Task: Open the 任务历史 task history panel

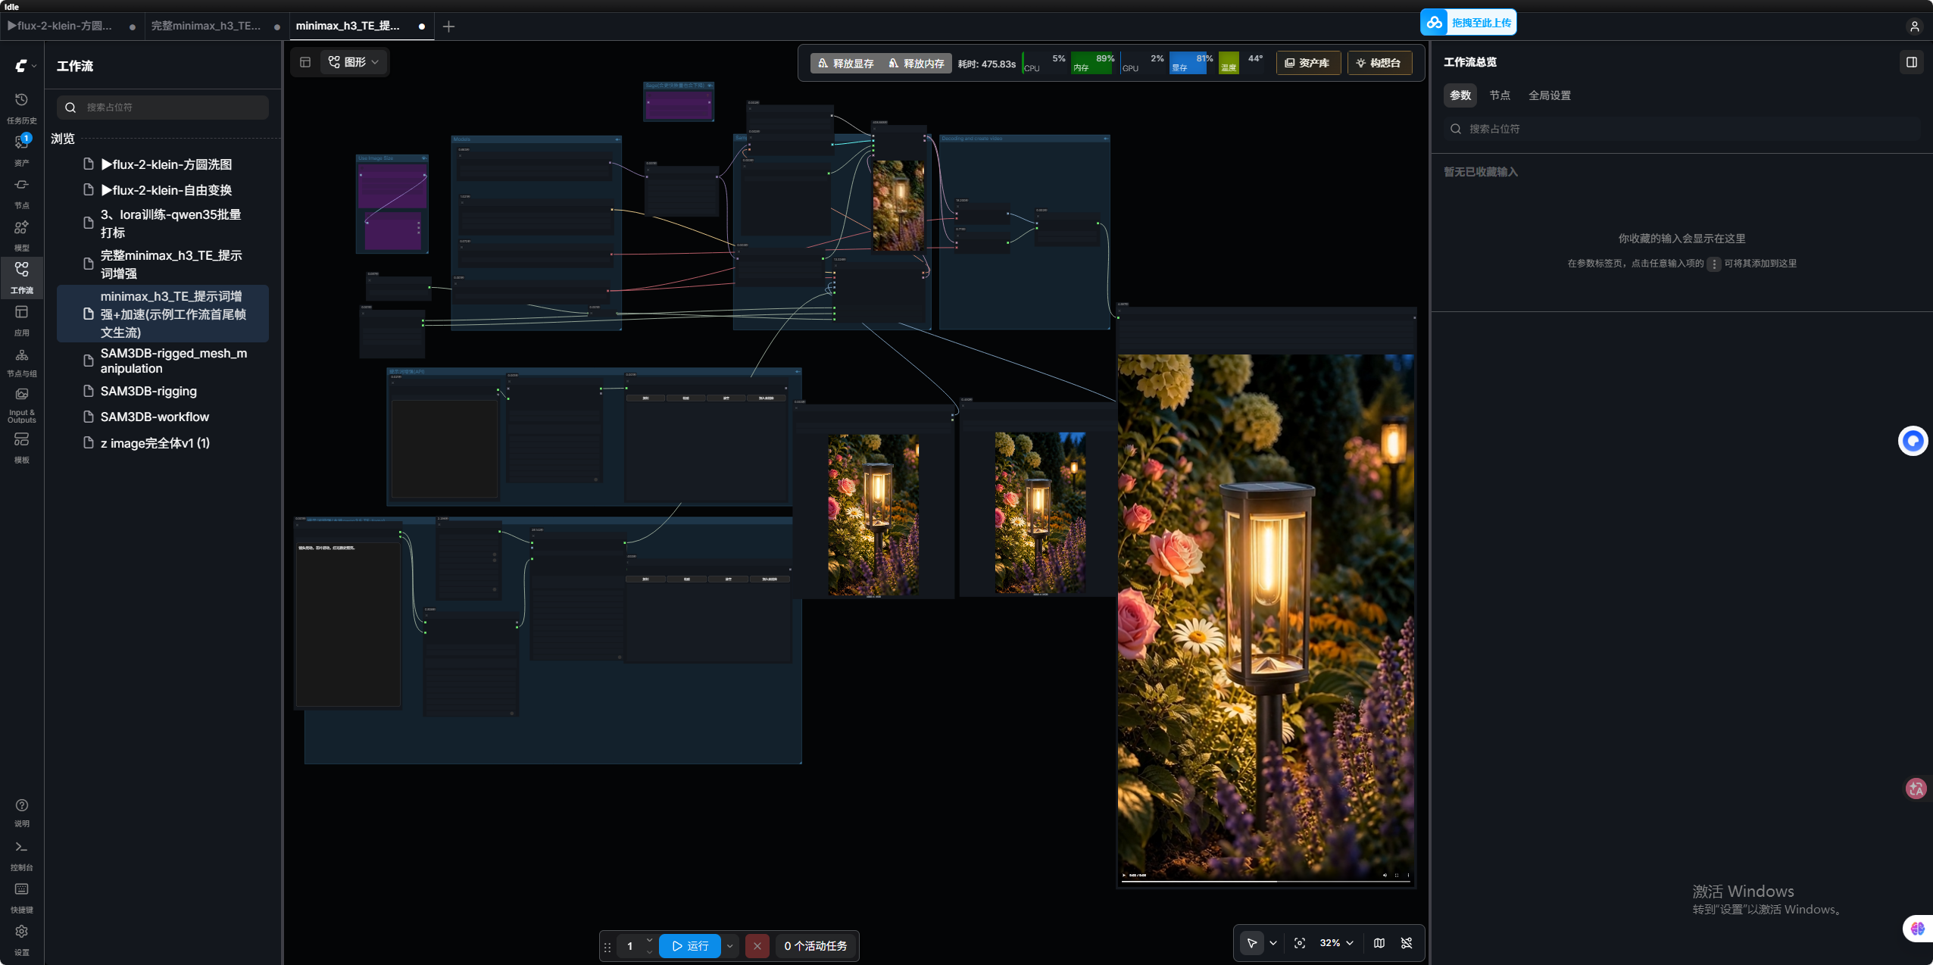Action: (x=21, y=108)
